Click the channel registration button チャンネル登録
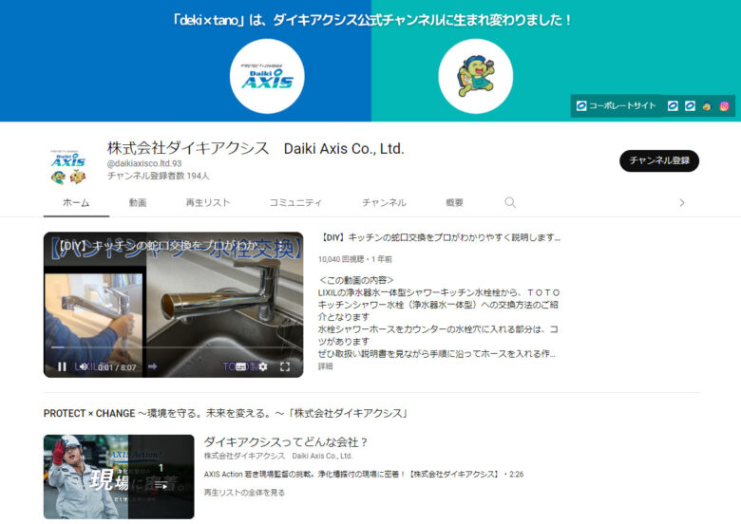The image size is (741, 524). click(x=659, y=161)
